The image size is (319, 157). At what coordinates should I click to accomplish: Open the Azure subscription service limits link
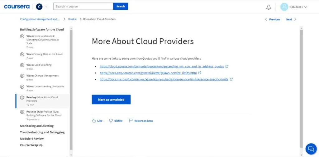point(164,79)
